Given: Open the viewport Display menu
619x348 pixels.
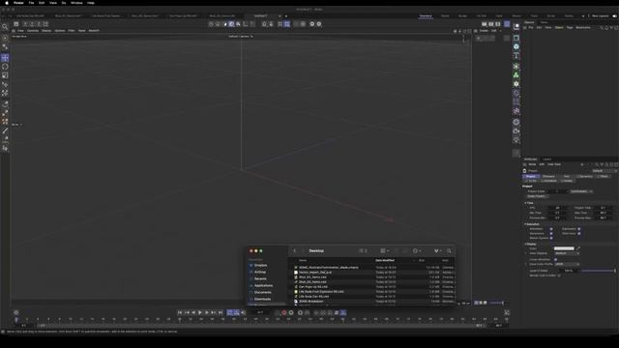Looking at the screenshot, I should tap(46, 31).
